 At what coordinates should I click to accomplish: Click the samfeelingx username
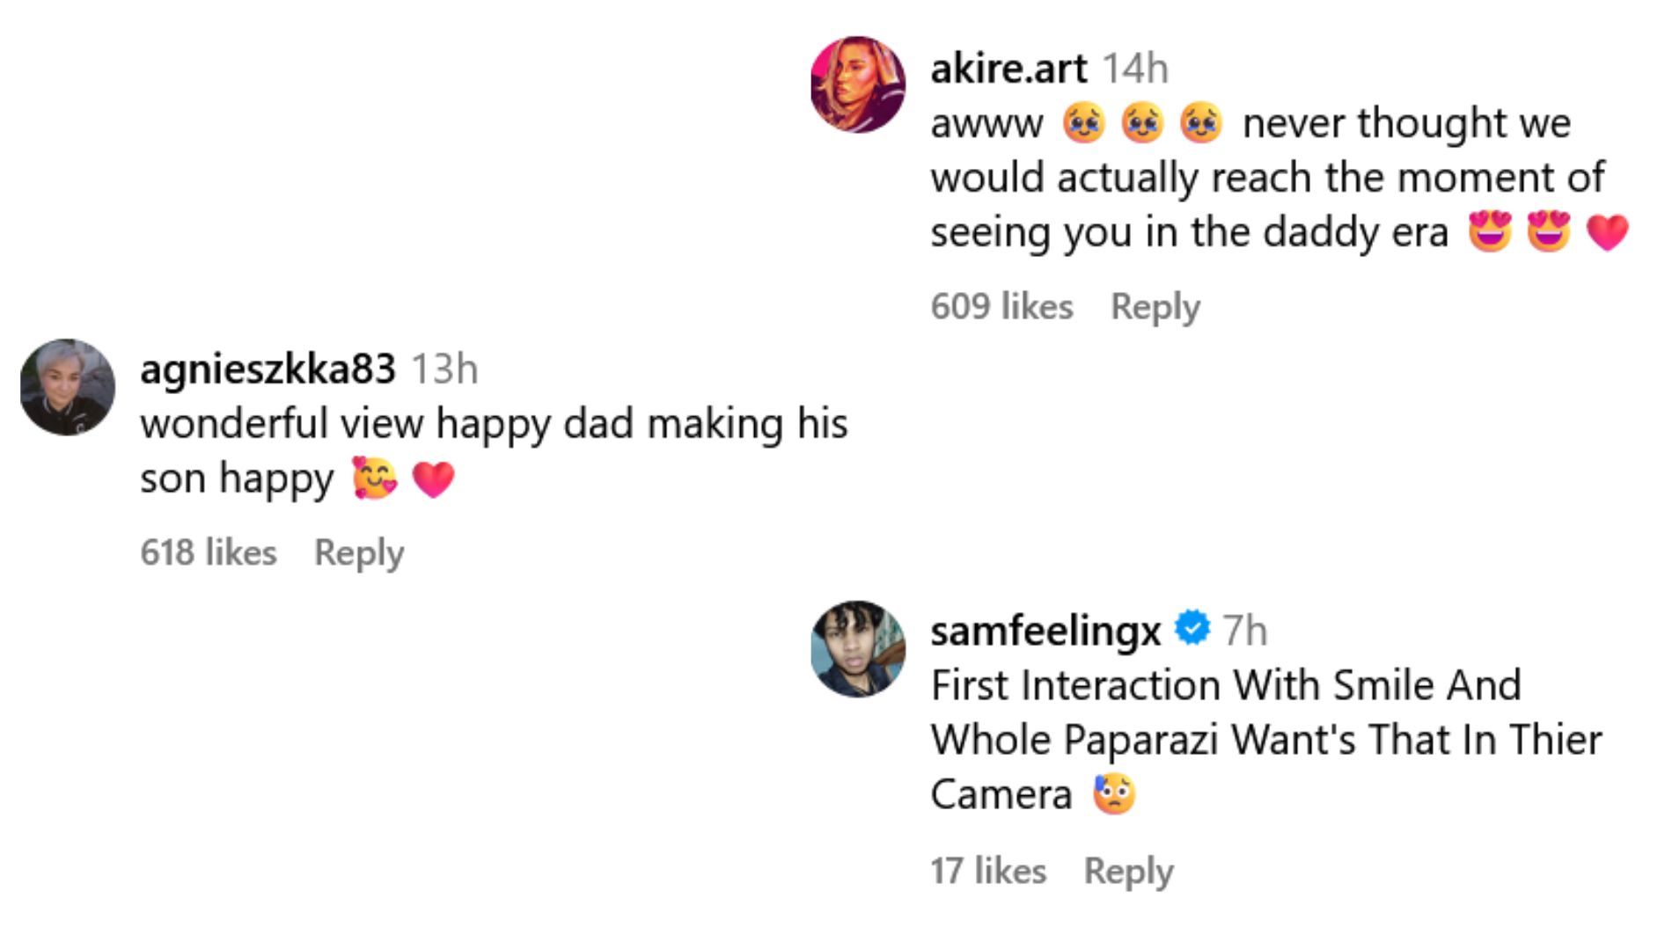(1045, 630)
